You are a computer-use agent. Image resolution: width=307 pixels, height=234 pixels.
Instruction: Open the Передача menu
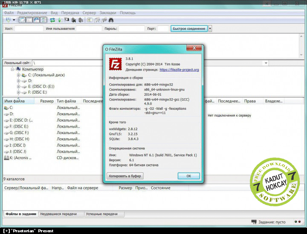point(70,13)
